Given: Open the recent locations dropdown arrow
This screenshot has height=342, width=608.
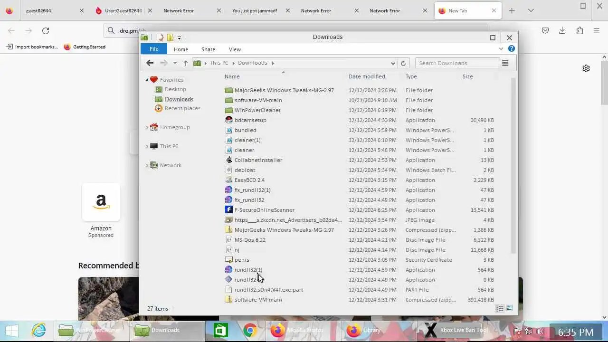Looking at the screenshot, I should (x=175, y=63).
